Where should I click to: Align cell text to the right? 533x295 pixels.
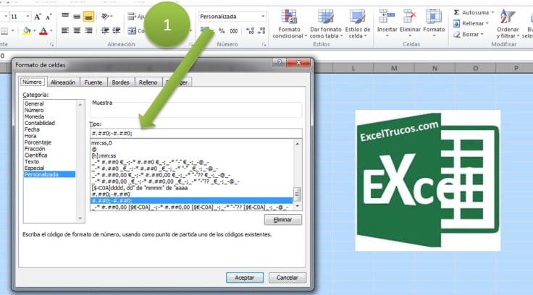coord(88,30)
